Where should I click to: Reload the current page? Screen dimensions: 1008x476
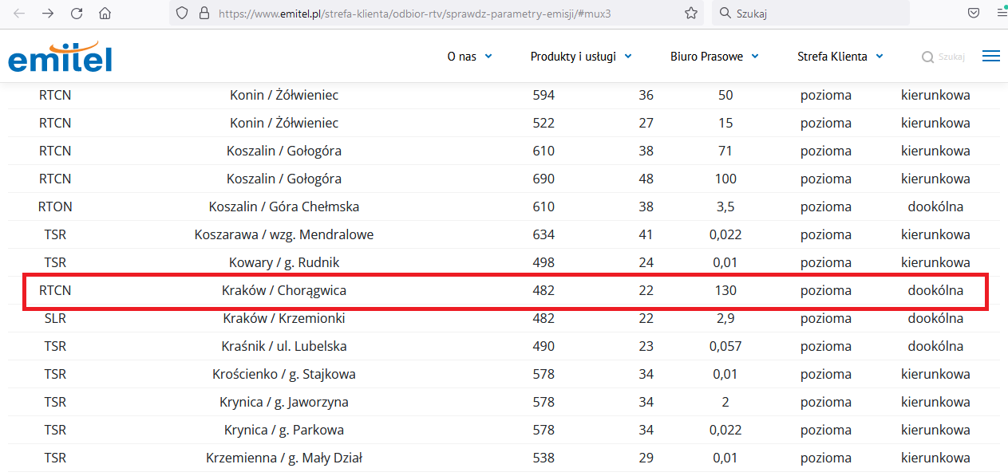point(77,14)
